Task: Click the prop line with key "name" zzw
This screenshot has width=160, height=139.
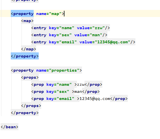Action: 67,85
